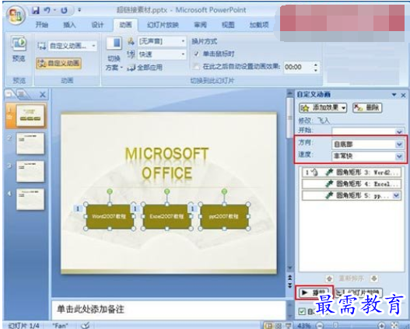Click green rotation handle above Excel2007 shape
The width and height of the screenshot is (410, 329).
166,191
